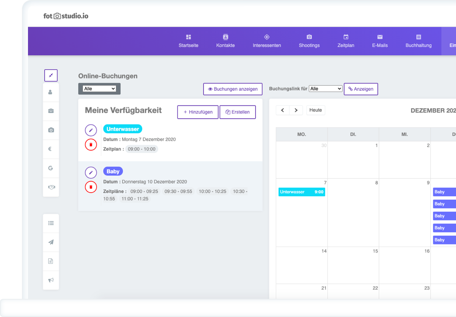Click the Hinzufügen button
Viewport: 456px width, 317px height.
point(198,112)
